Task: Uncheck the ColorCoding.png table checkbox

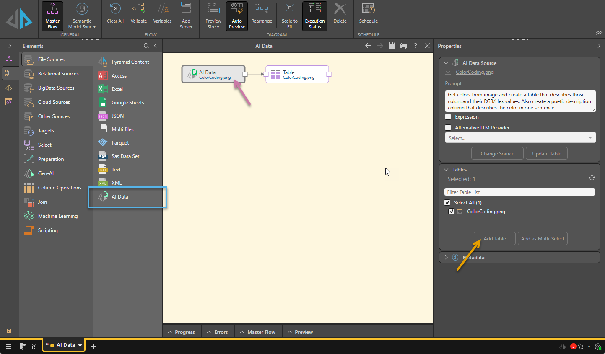Action: coord(451,212)
